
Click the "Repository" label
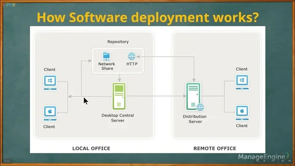[x=118, y=42]
